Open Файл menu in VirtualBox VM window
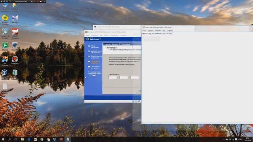Viewport: 253px width, 142px height. (x=87, y=35)
